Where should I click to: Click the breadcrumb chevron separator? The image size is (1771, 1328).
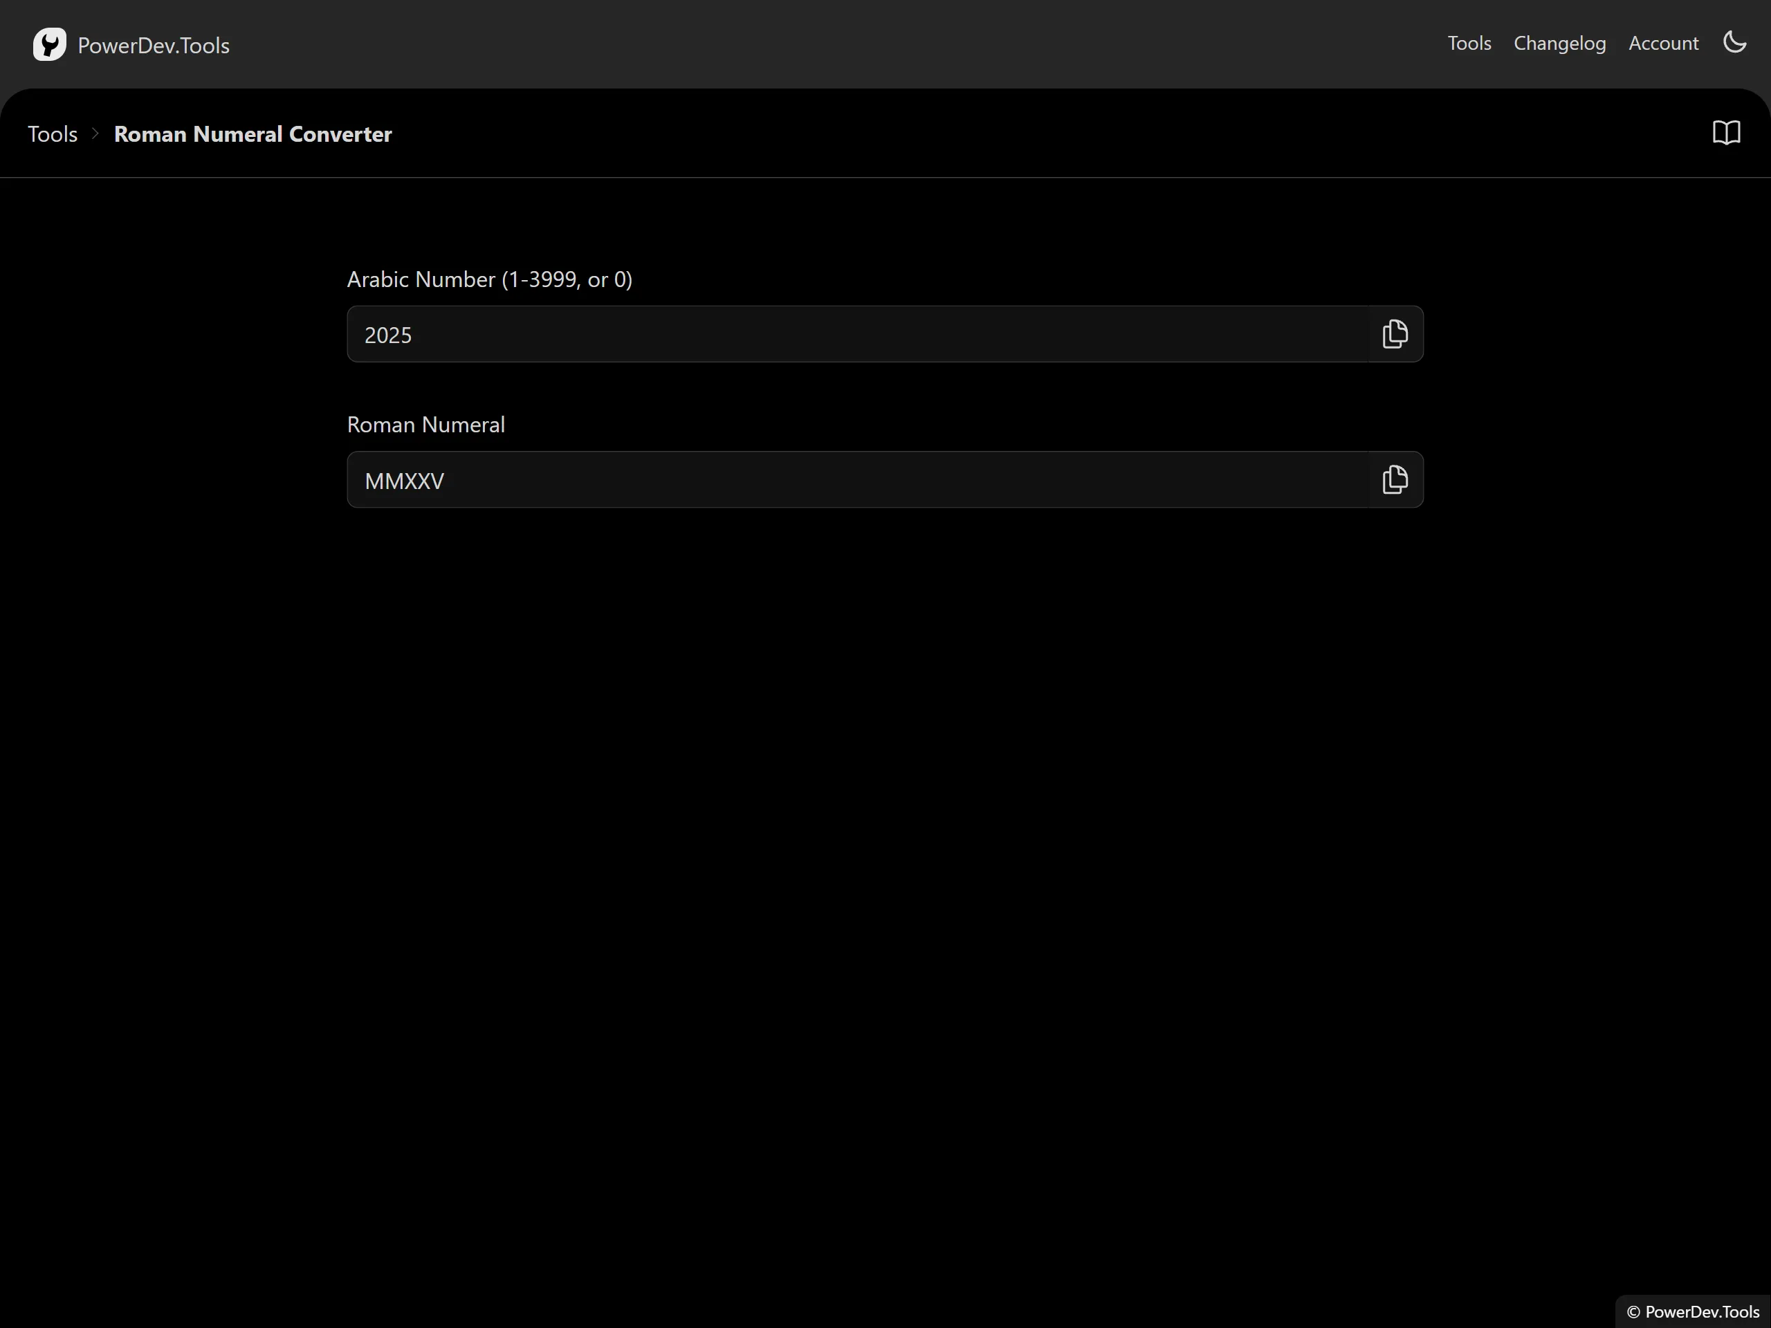coord(95,133)
